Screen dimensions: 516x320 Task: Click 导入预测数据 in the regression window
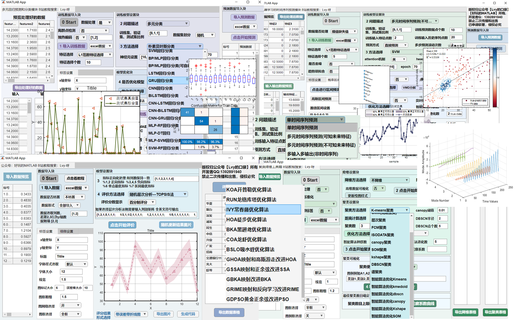point(244,17)
